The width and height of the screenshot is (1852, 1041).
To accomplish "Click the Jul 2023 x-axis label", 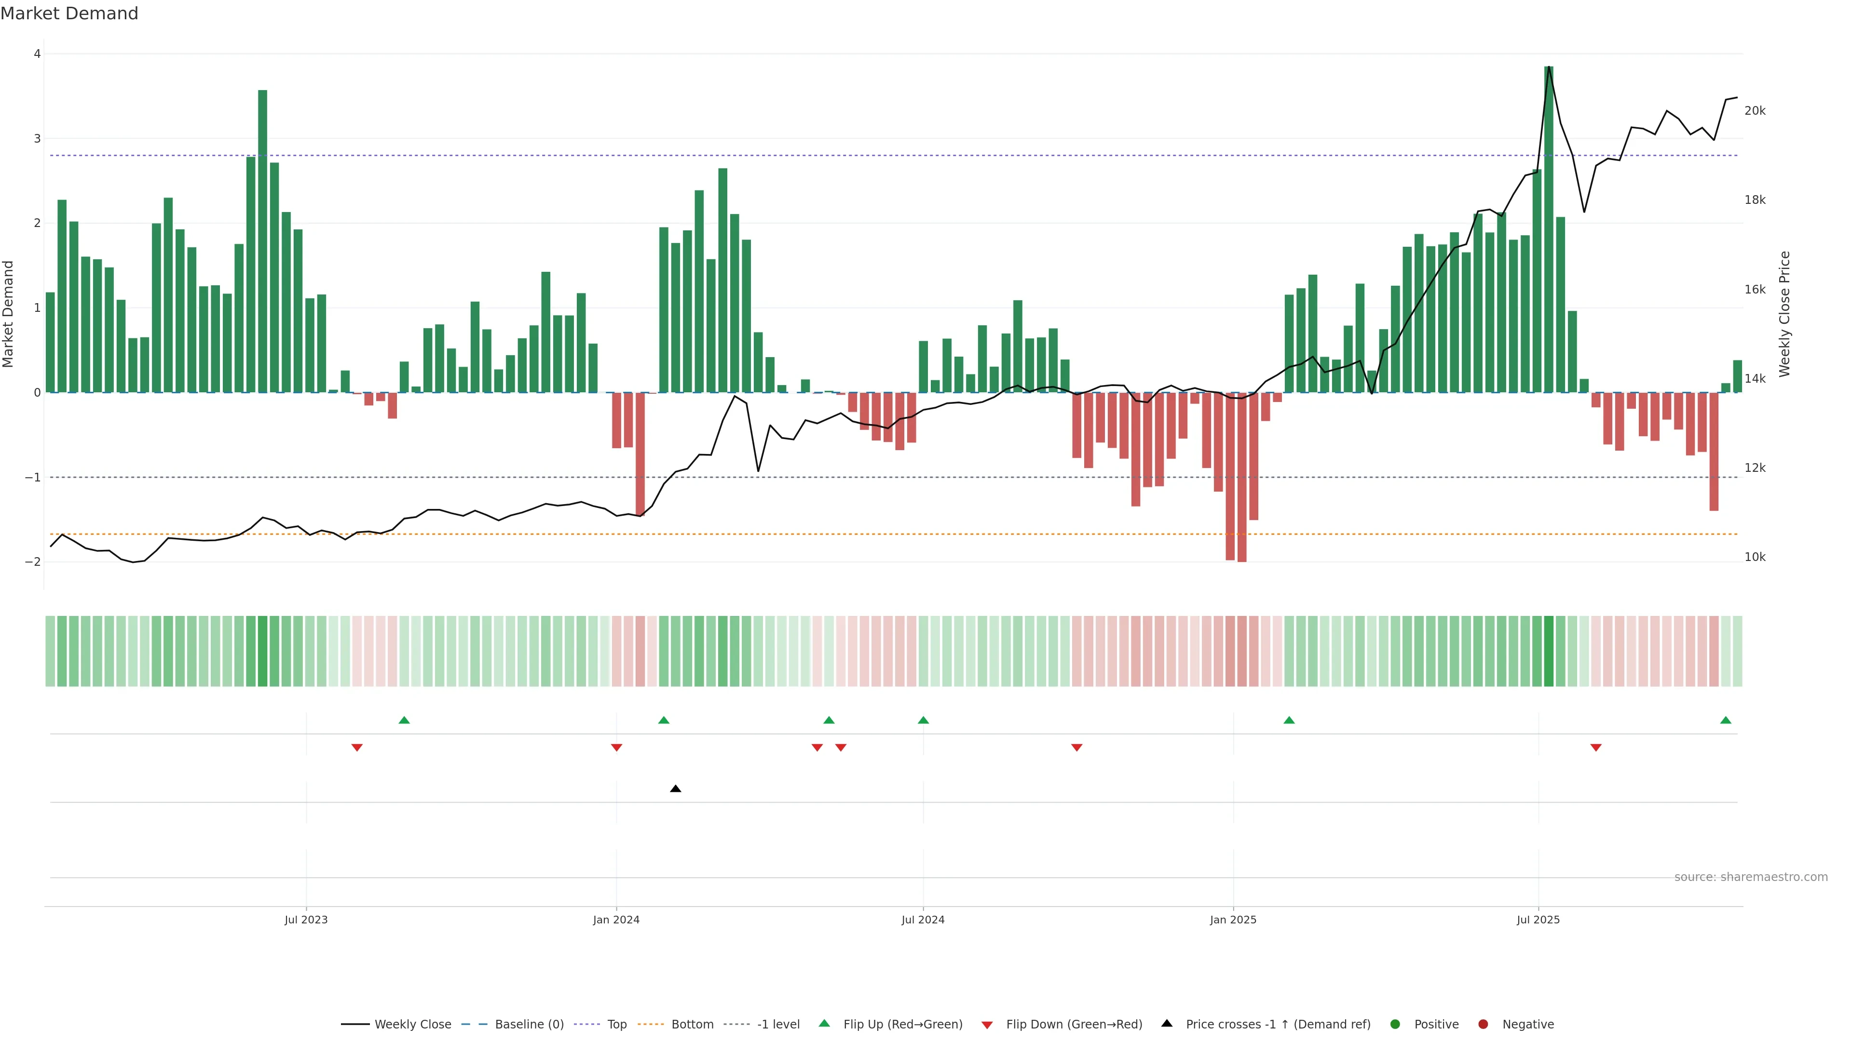I will point(306,920).
